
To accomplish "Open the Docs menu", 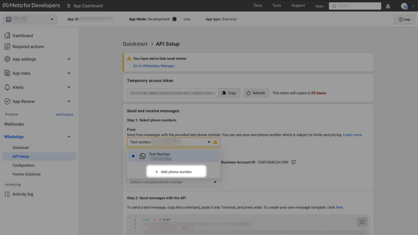I will [258, 5].
